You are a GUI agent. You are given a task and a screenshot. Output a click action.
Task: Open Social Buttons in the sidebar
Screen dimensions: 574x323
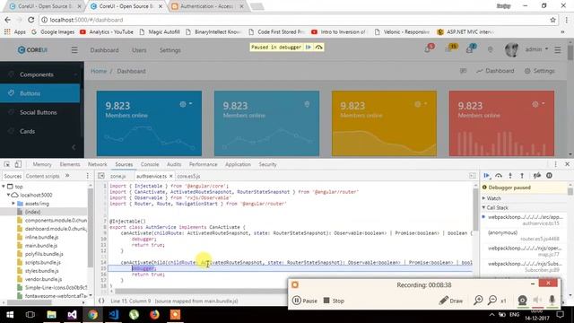point(39,112)
